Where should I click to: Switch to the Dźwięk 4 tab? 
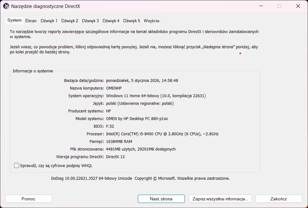pos(111,21)
